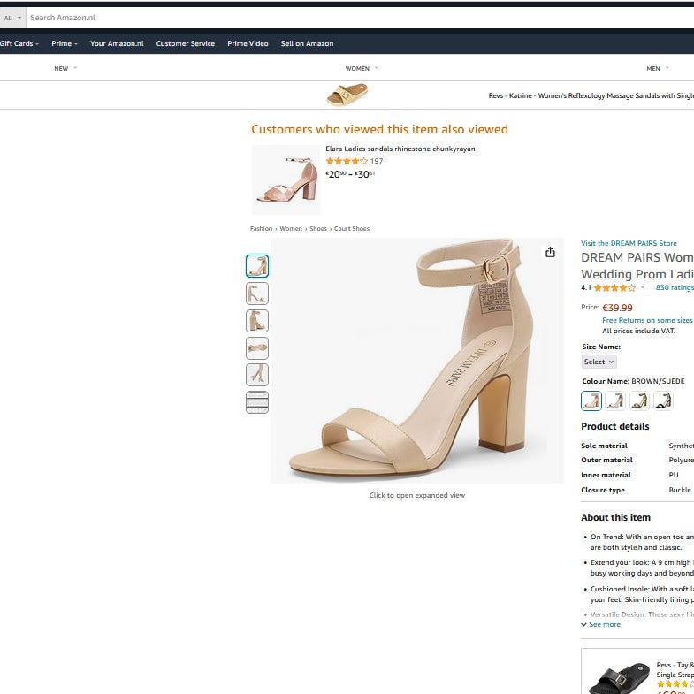
Task: Click the Revs Katrine sandal banner image
Action: [347, 95]
